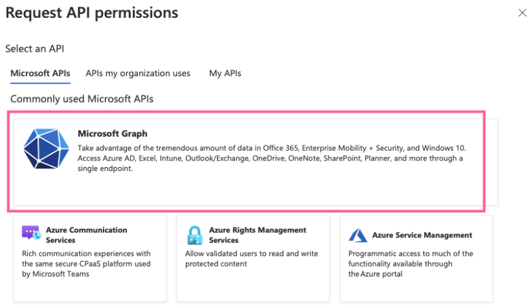Open the My APIs tab
The width and height of the screenshot is (529, 307).
click(225, 74)
